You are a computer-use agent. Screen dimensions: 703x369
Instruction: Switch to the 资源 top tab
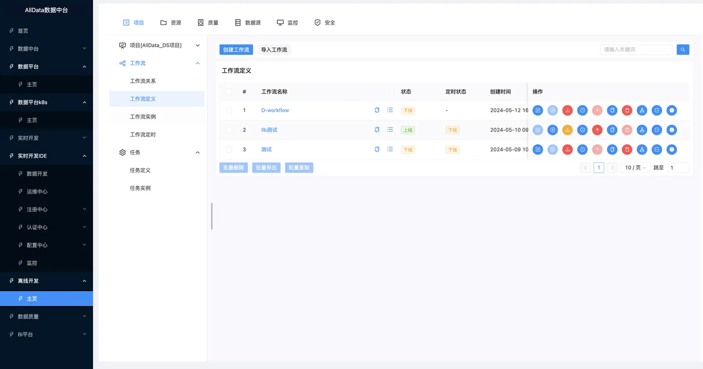point(171,23)
